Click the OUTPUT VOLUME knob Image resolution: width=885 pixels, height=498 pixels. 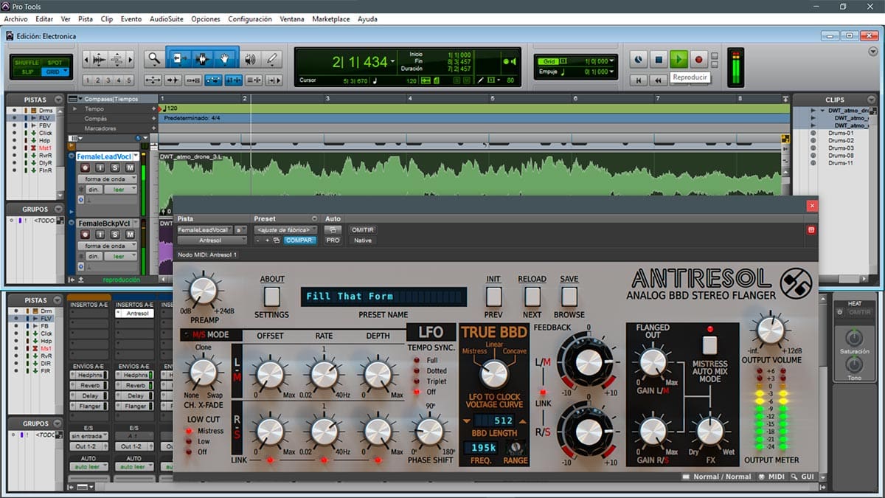770,330
